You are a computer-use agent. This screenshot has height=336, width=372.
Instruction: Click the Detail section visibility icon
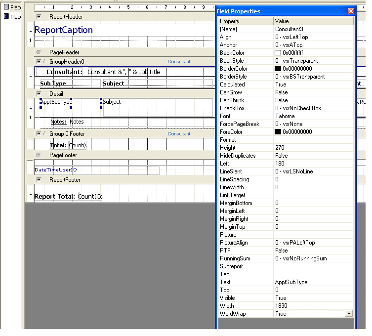pos(39,93)
